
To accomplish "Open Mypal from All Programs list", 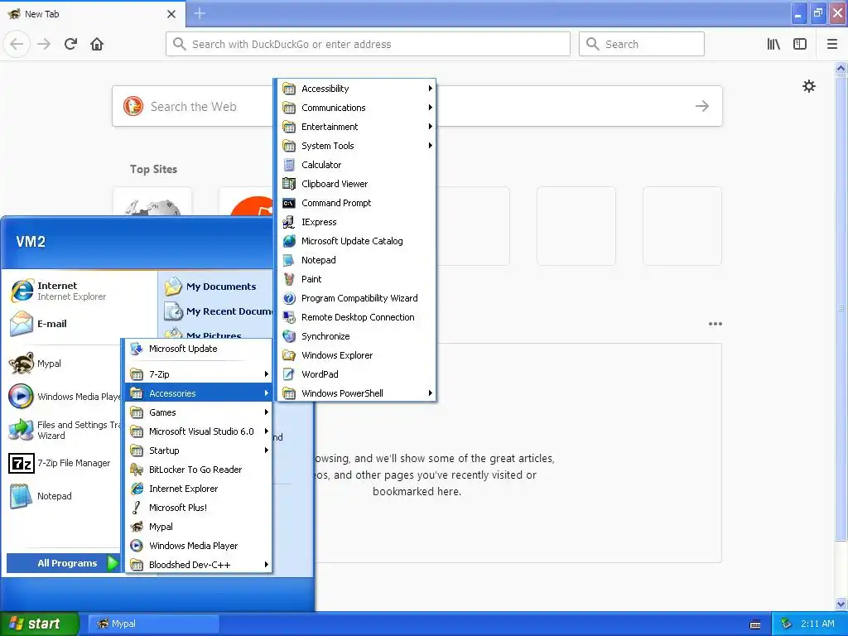I will (198, 527).
